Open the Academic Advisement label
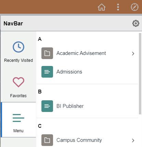Viewport: 142px width, 147px height. (81, 53)
